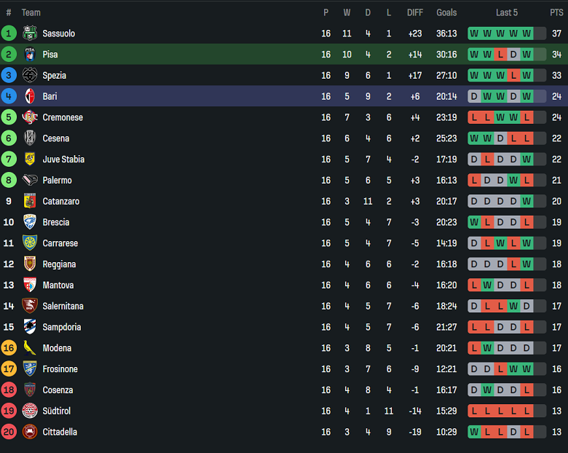Open the Catanzaro team link
The width and height of the screenshot is (568, 453).
pyautogui.click(x=61, y=202)
